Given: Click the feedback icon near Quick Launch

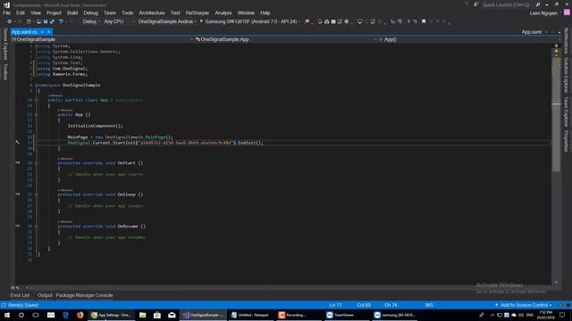Looking at the screenshot, I should point(476,4).
